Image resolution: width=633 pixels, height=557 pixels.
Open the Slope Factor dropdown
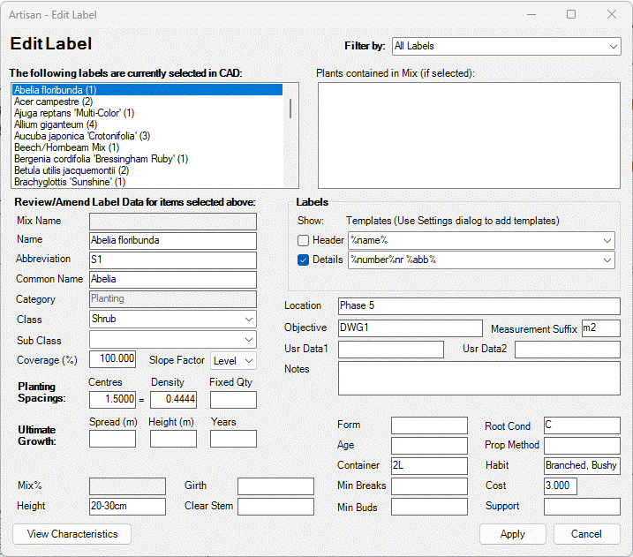coord(233,360)
